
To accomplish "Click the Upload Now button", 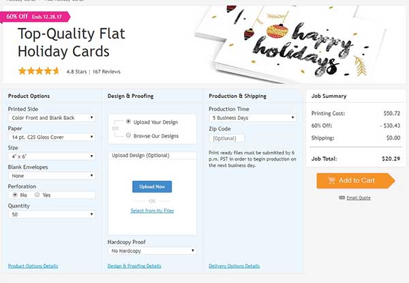I will tap(152, 186).
